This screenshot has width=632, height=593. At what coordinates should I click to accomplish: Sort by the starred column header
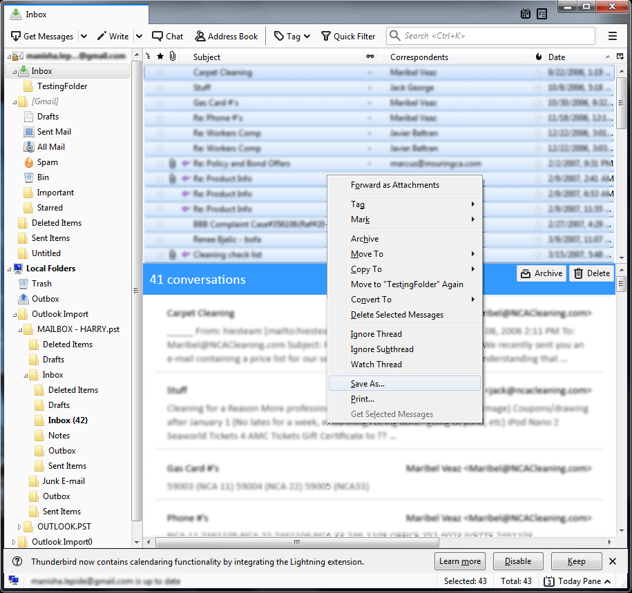point(160,57)
